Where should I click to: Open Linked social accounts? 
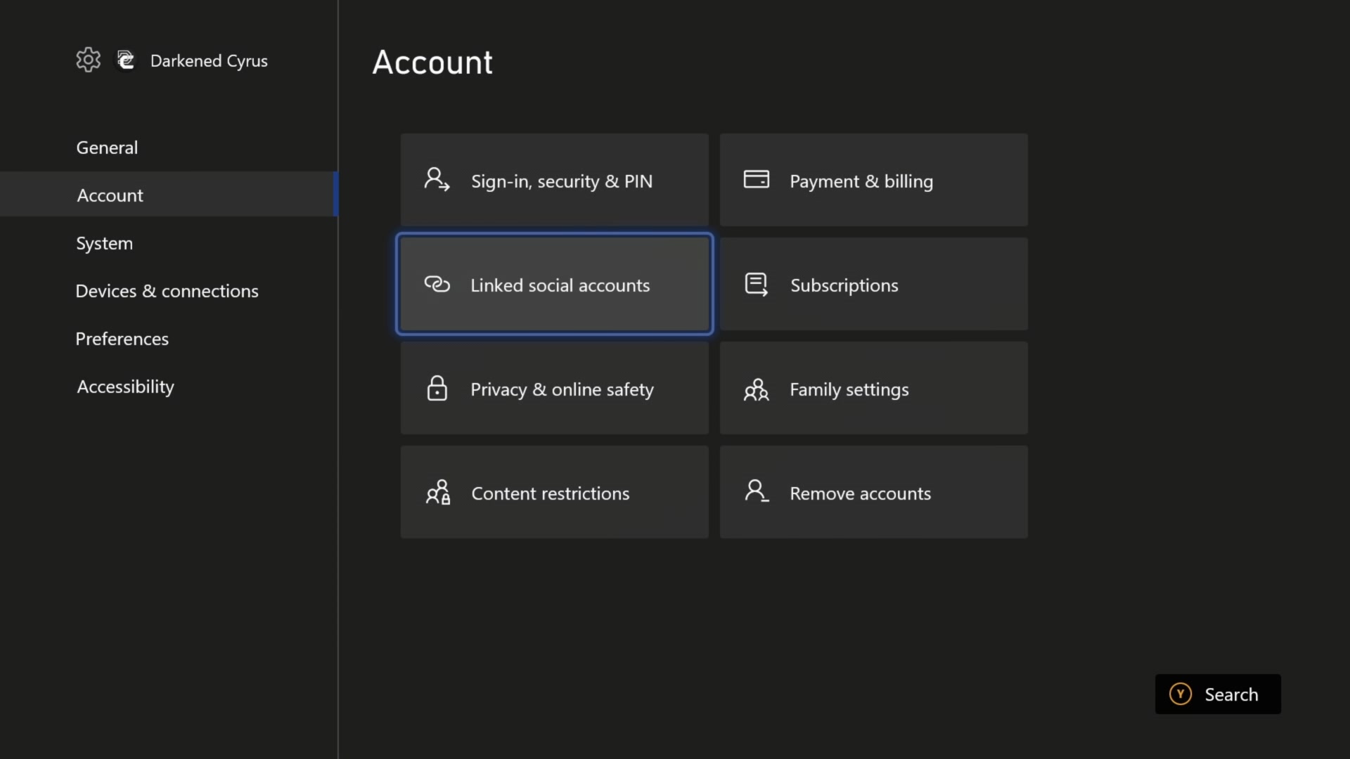click(x=554, y=285)
